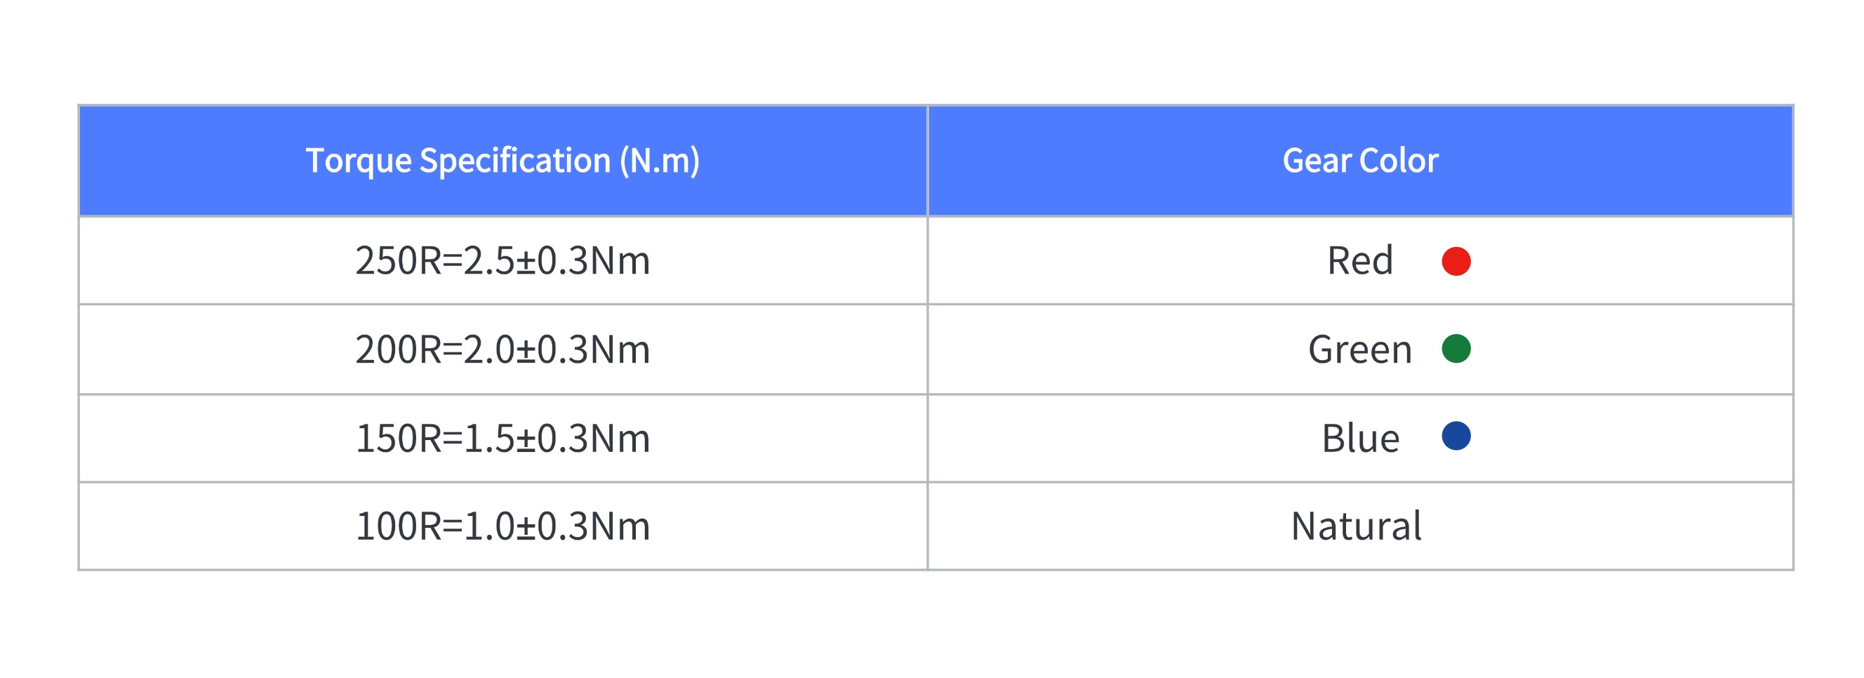This screenshot has width=1864, height=678.
Task: Click the blue color dot
Action: tap(1455, 437)
